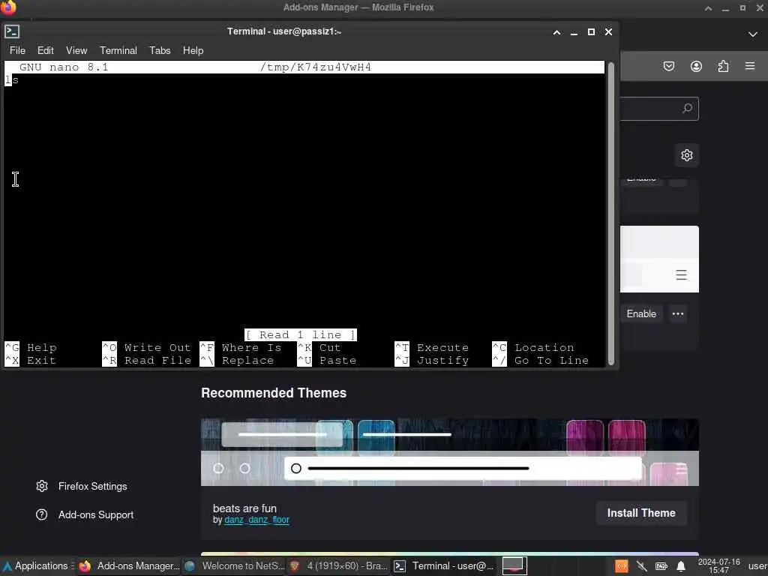Viewport: 768px width, 576px height.
Task: Click the 'beats are fun' theme preview image
Action: point(450,452)
